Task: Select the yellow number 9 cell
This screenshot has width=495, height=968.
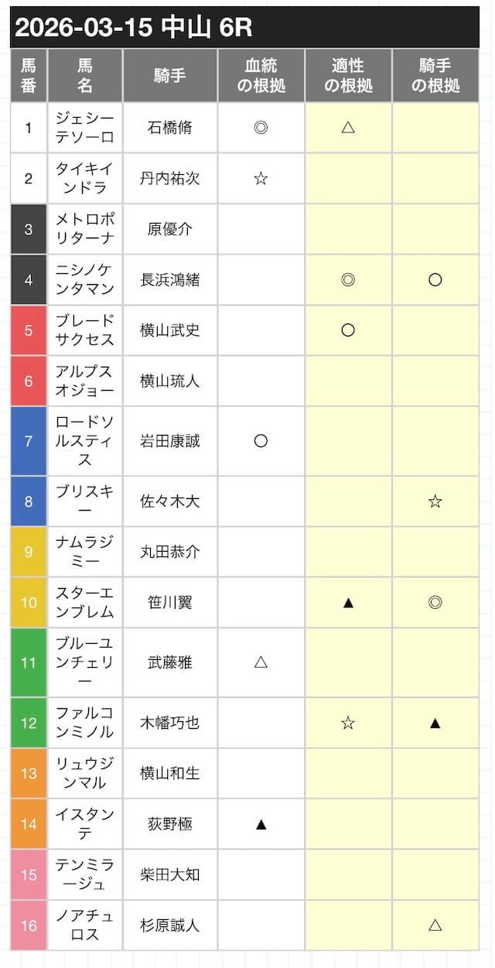Action: click(29, 552)
